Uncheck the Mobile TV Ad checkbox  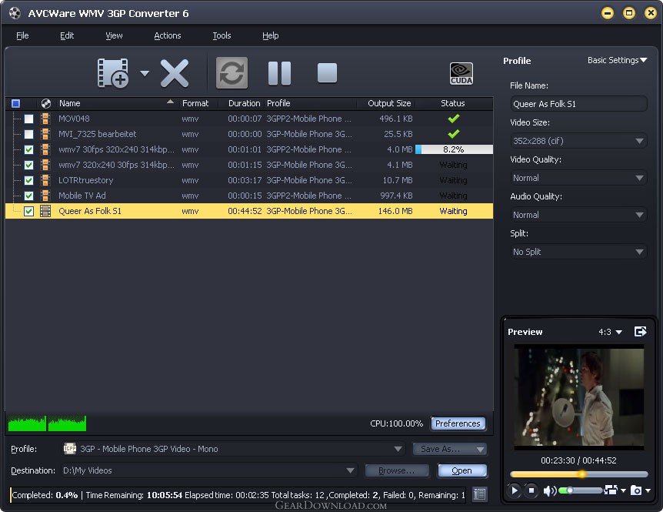[28, 196]
